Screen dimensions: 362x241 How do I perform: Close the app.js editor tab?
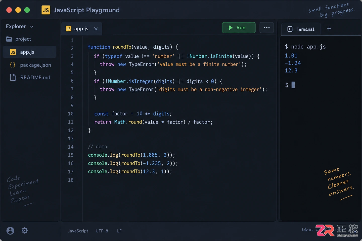coord(96,29)
